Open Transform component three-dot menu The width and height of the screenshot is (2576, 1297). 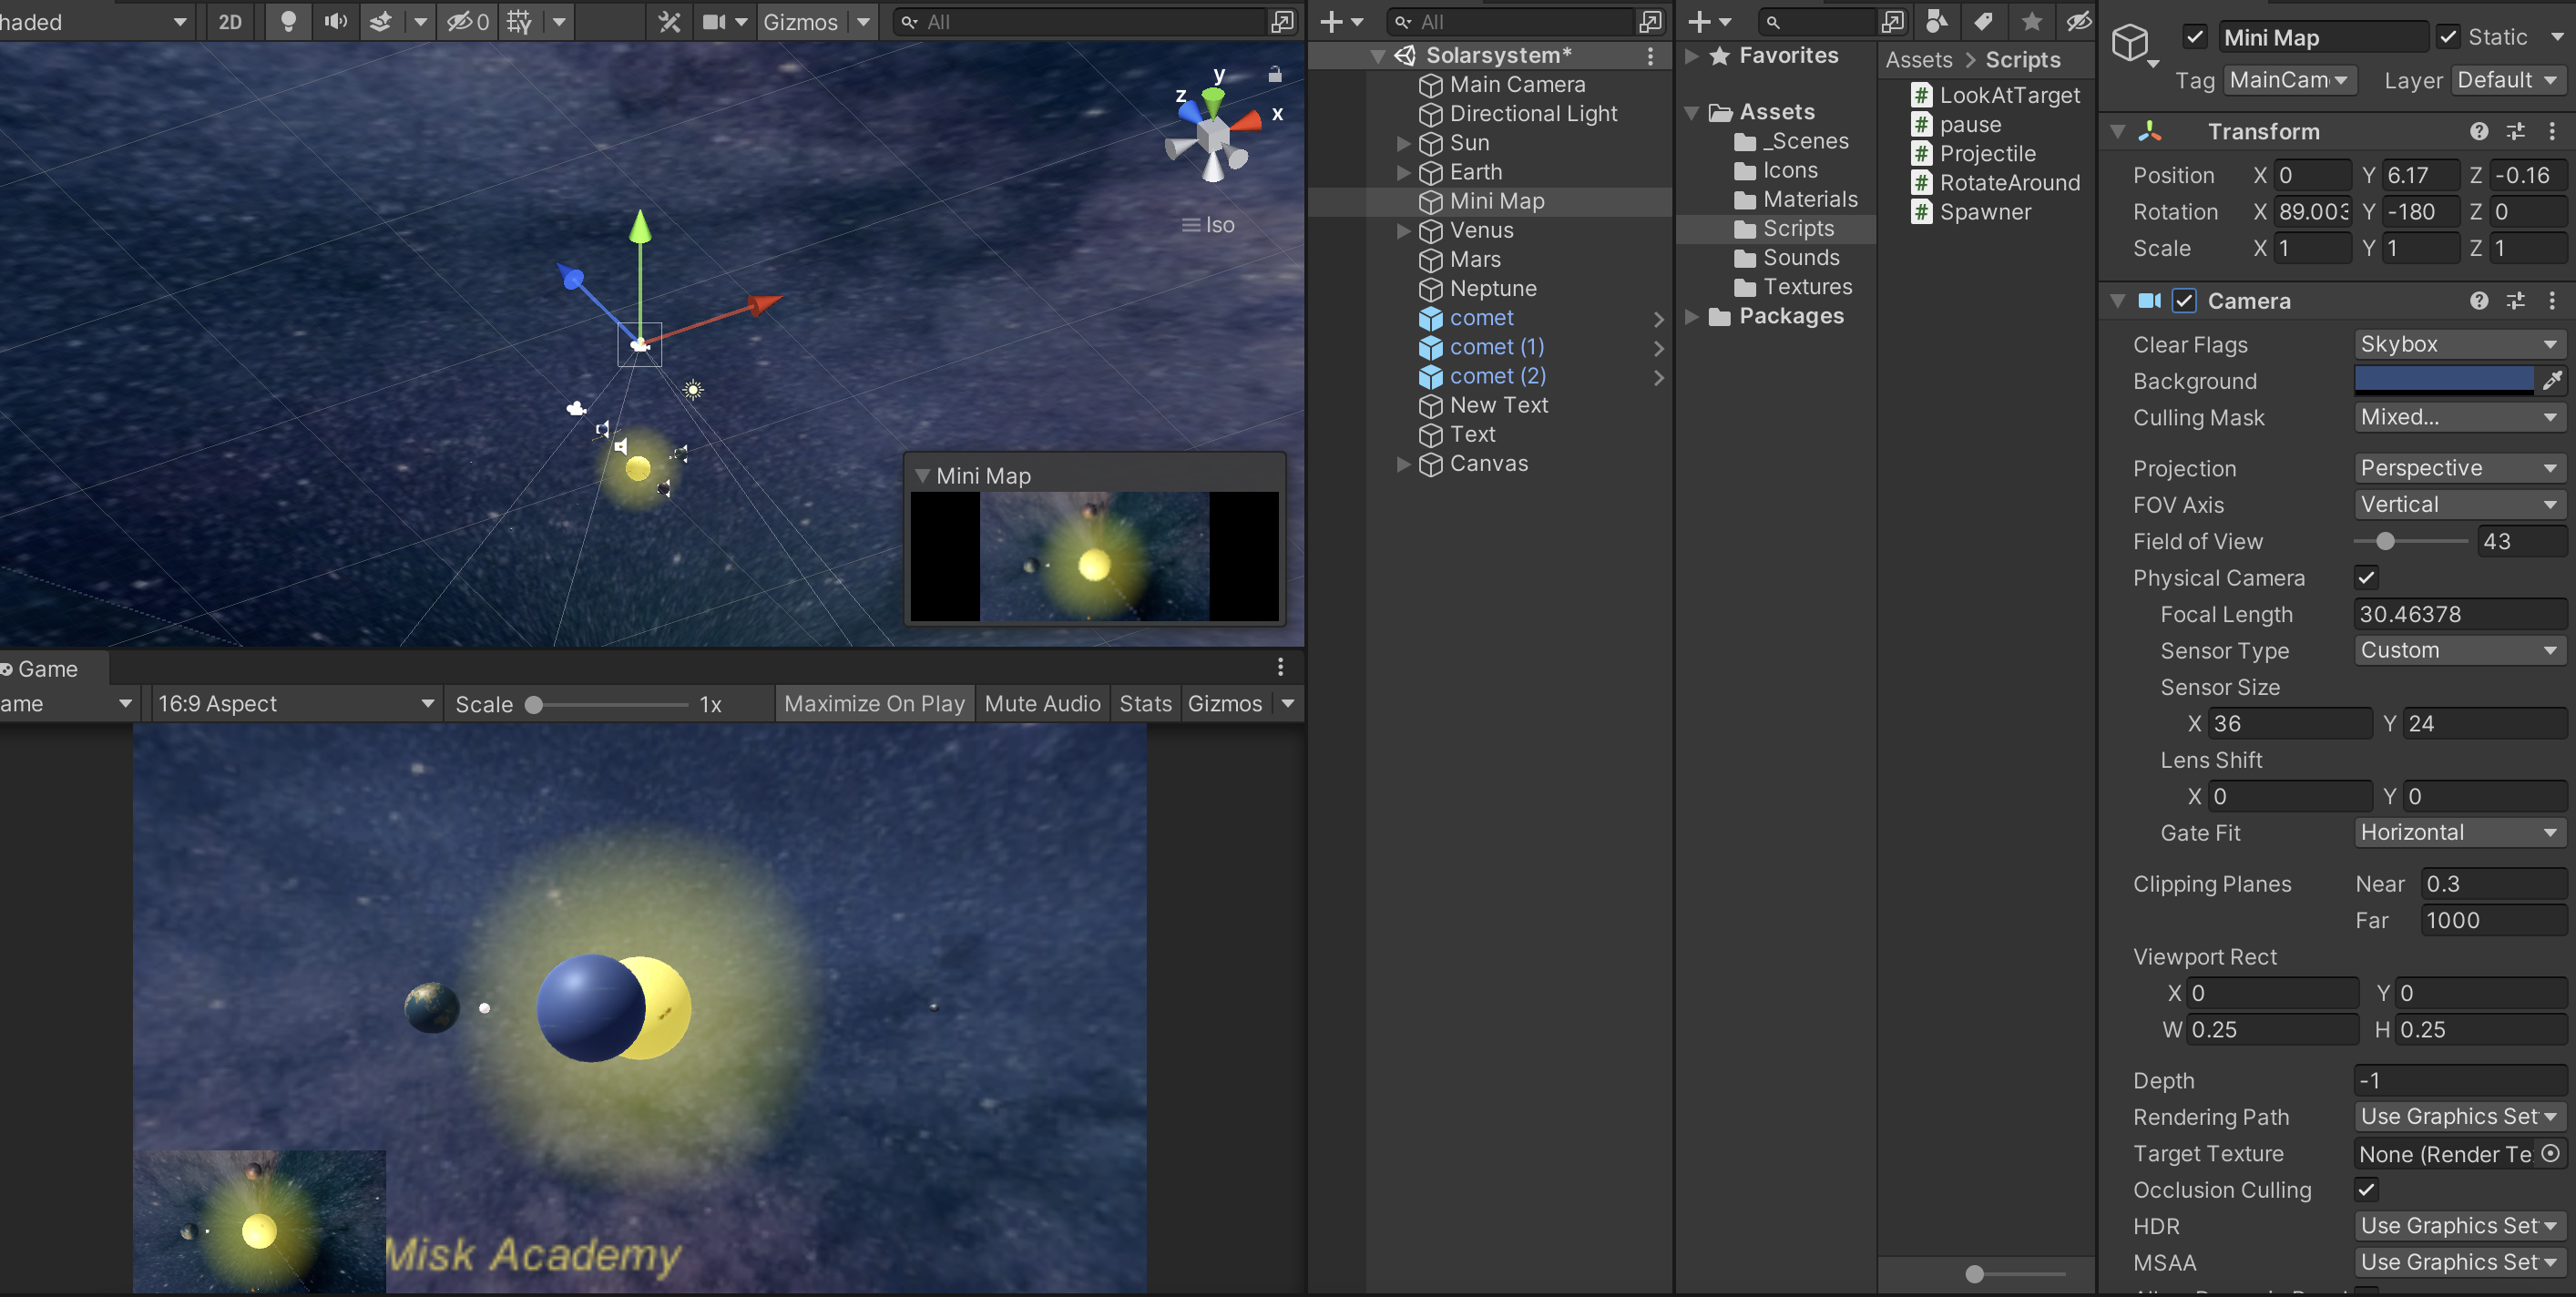2552,131
